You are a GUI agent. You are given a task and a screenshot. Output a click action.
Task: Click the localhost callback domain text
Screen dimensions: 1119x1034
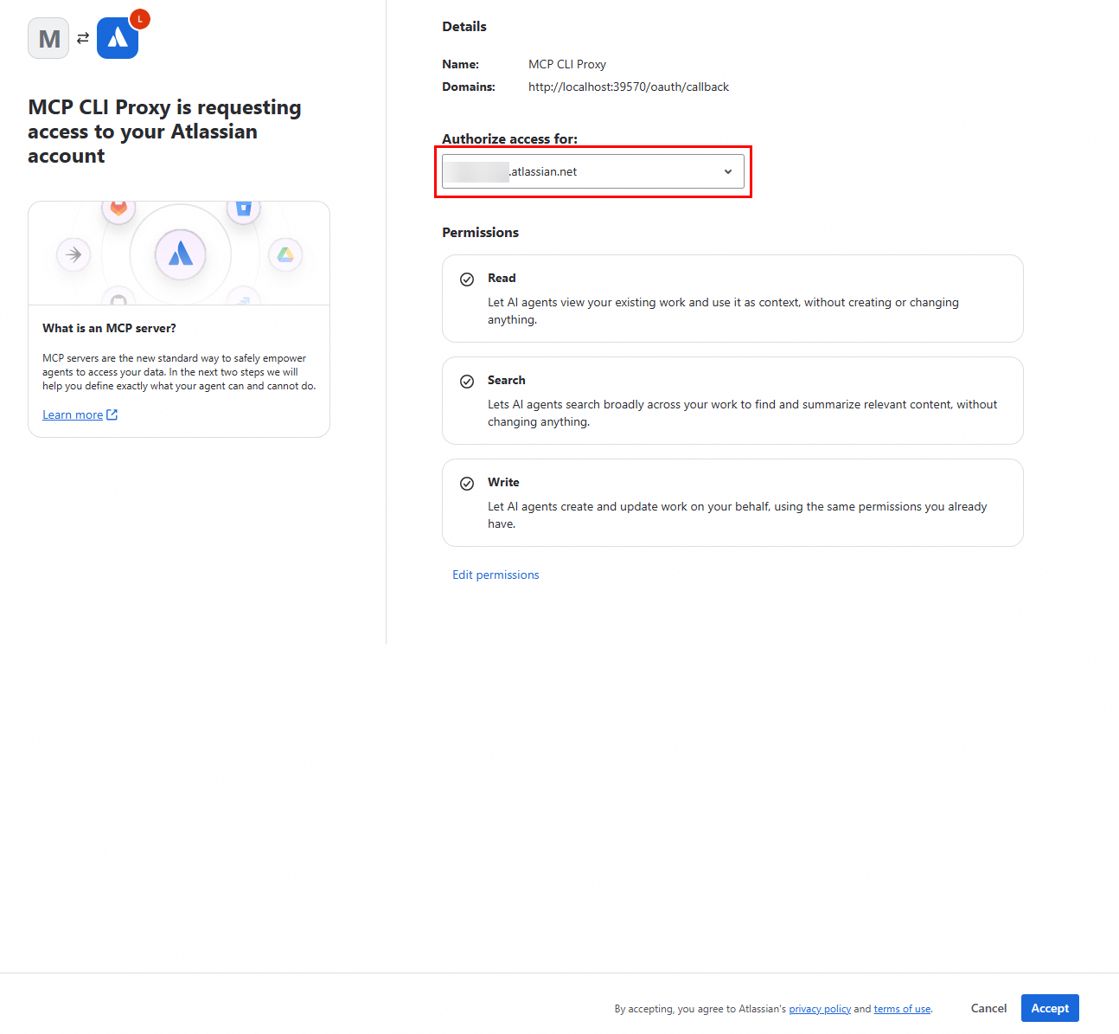(629, 87)
